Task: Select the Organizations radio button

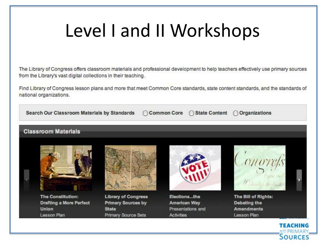Action: (235, 113)
